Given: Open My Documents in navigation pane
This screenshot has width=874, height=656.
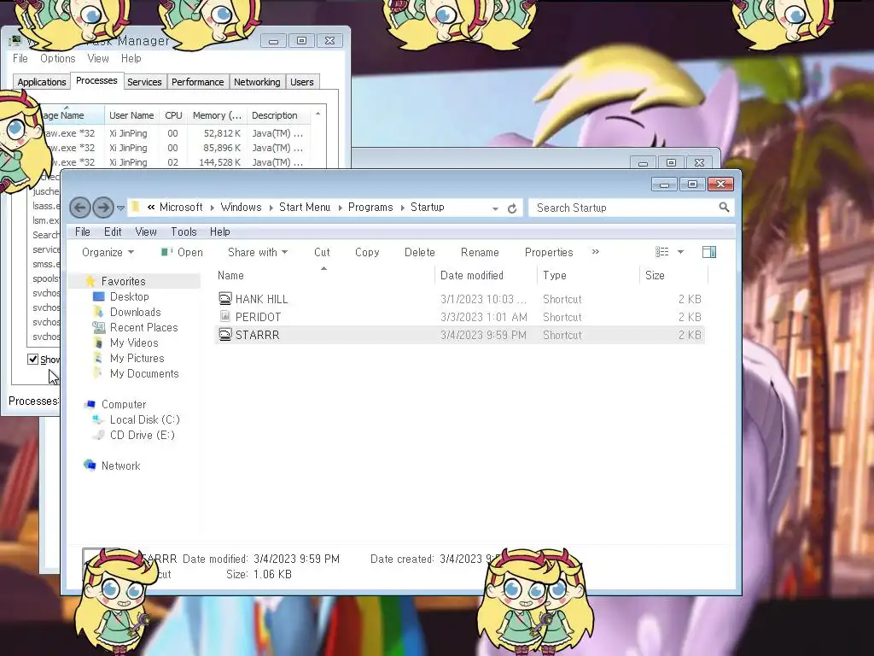Looking at the screenshot, I should 143,374.
